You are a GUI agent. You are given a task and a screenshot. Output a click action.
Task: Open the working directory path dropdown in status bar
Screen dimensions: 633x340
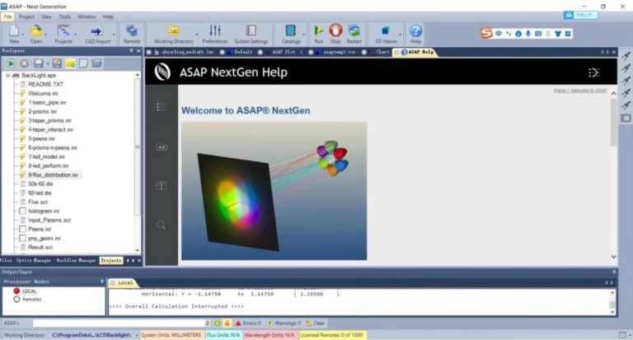tap(137, 335)
